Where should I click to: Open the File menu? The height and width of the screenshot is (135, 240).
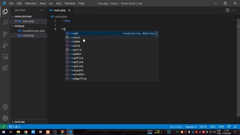11,3
